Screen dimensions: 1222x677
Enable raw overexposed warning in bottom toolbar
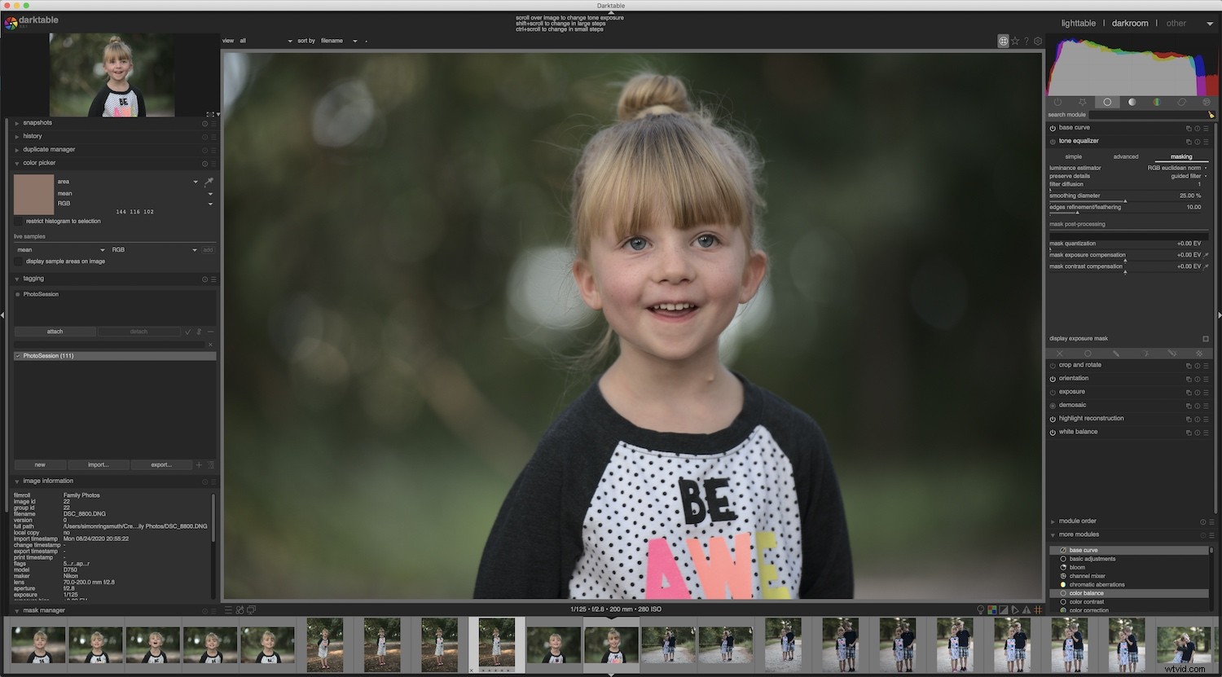coord(992,609)
